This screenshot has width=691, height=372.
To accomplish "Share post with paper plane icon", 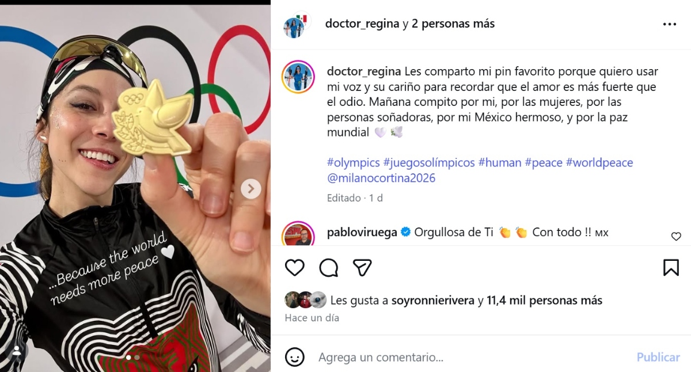I will coord(362,268).
